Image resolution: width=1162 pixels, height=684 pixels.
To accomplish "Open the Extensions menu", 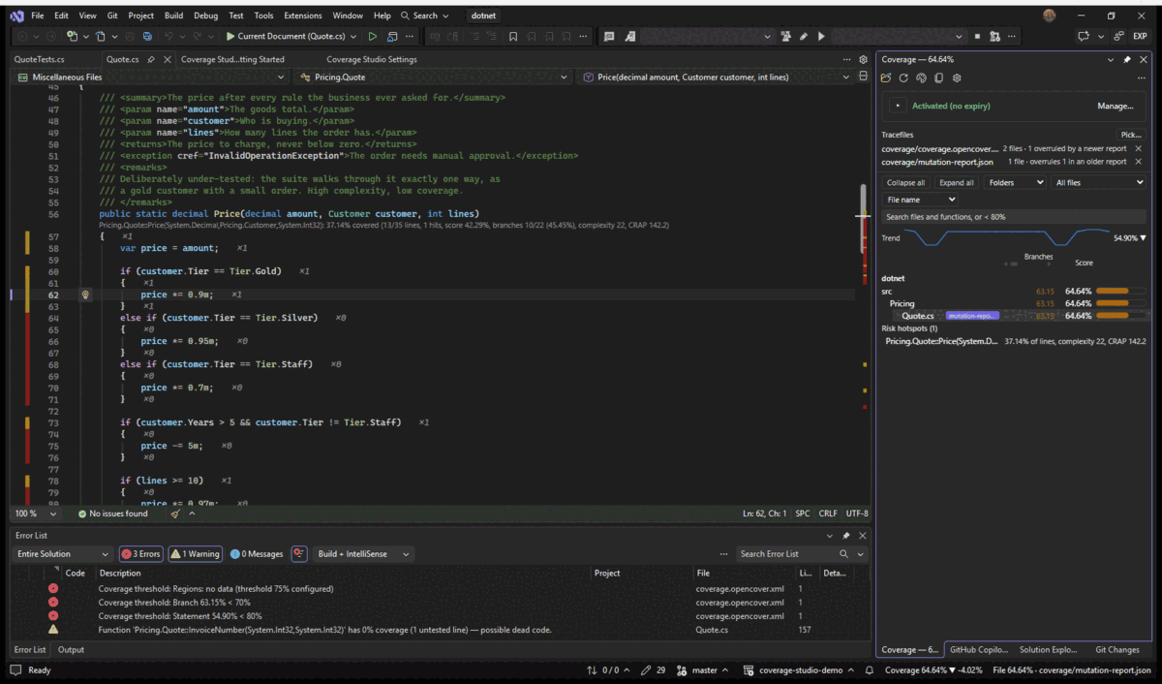I will (303, 16).
